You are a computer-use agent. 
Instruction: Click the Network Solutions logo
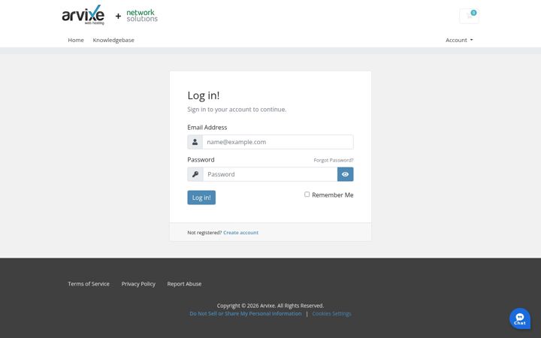pyautogui.click(x=142, y=16)
